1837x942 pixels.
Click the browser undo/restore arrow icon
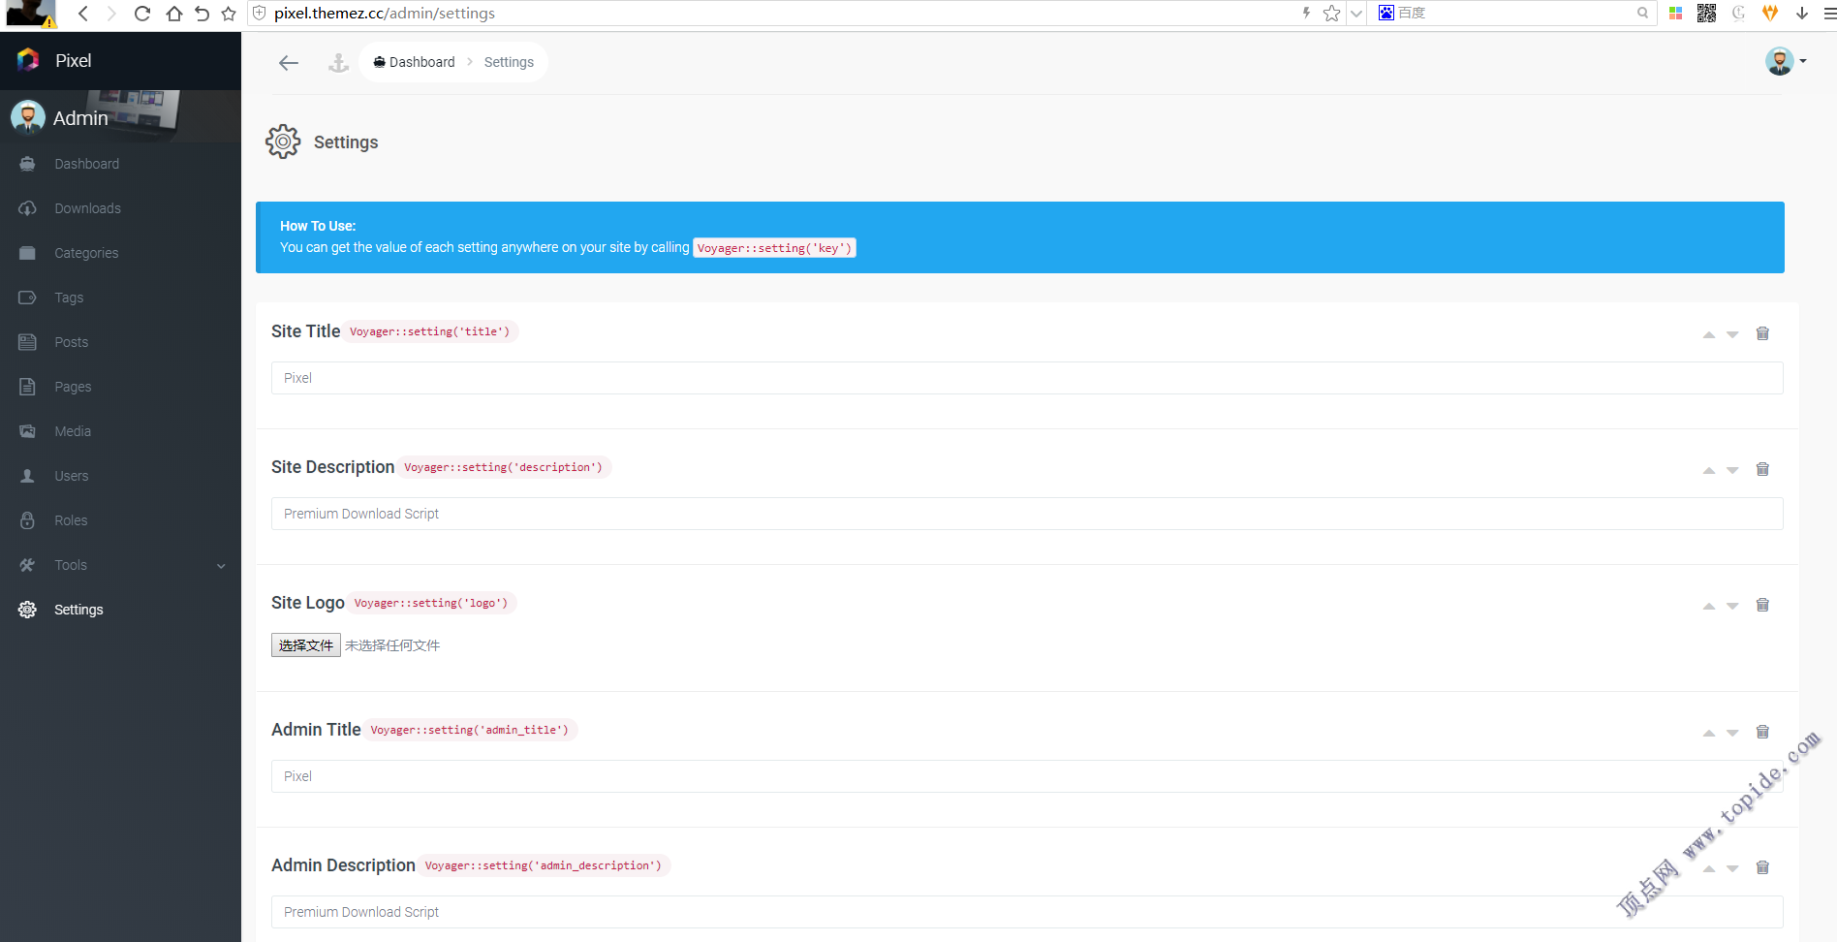[202, 14]
